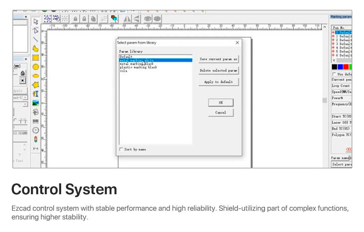Select the clock timer tool
The image size is (364, 232).
pos(36,130)
